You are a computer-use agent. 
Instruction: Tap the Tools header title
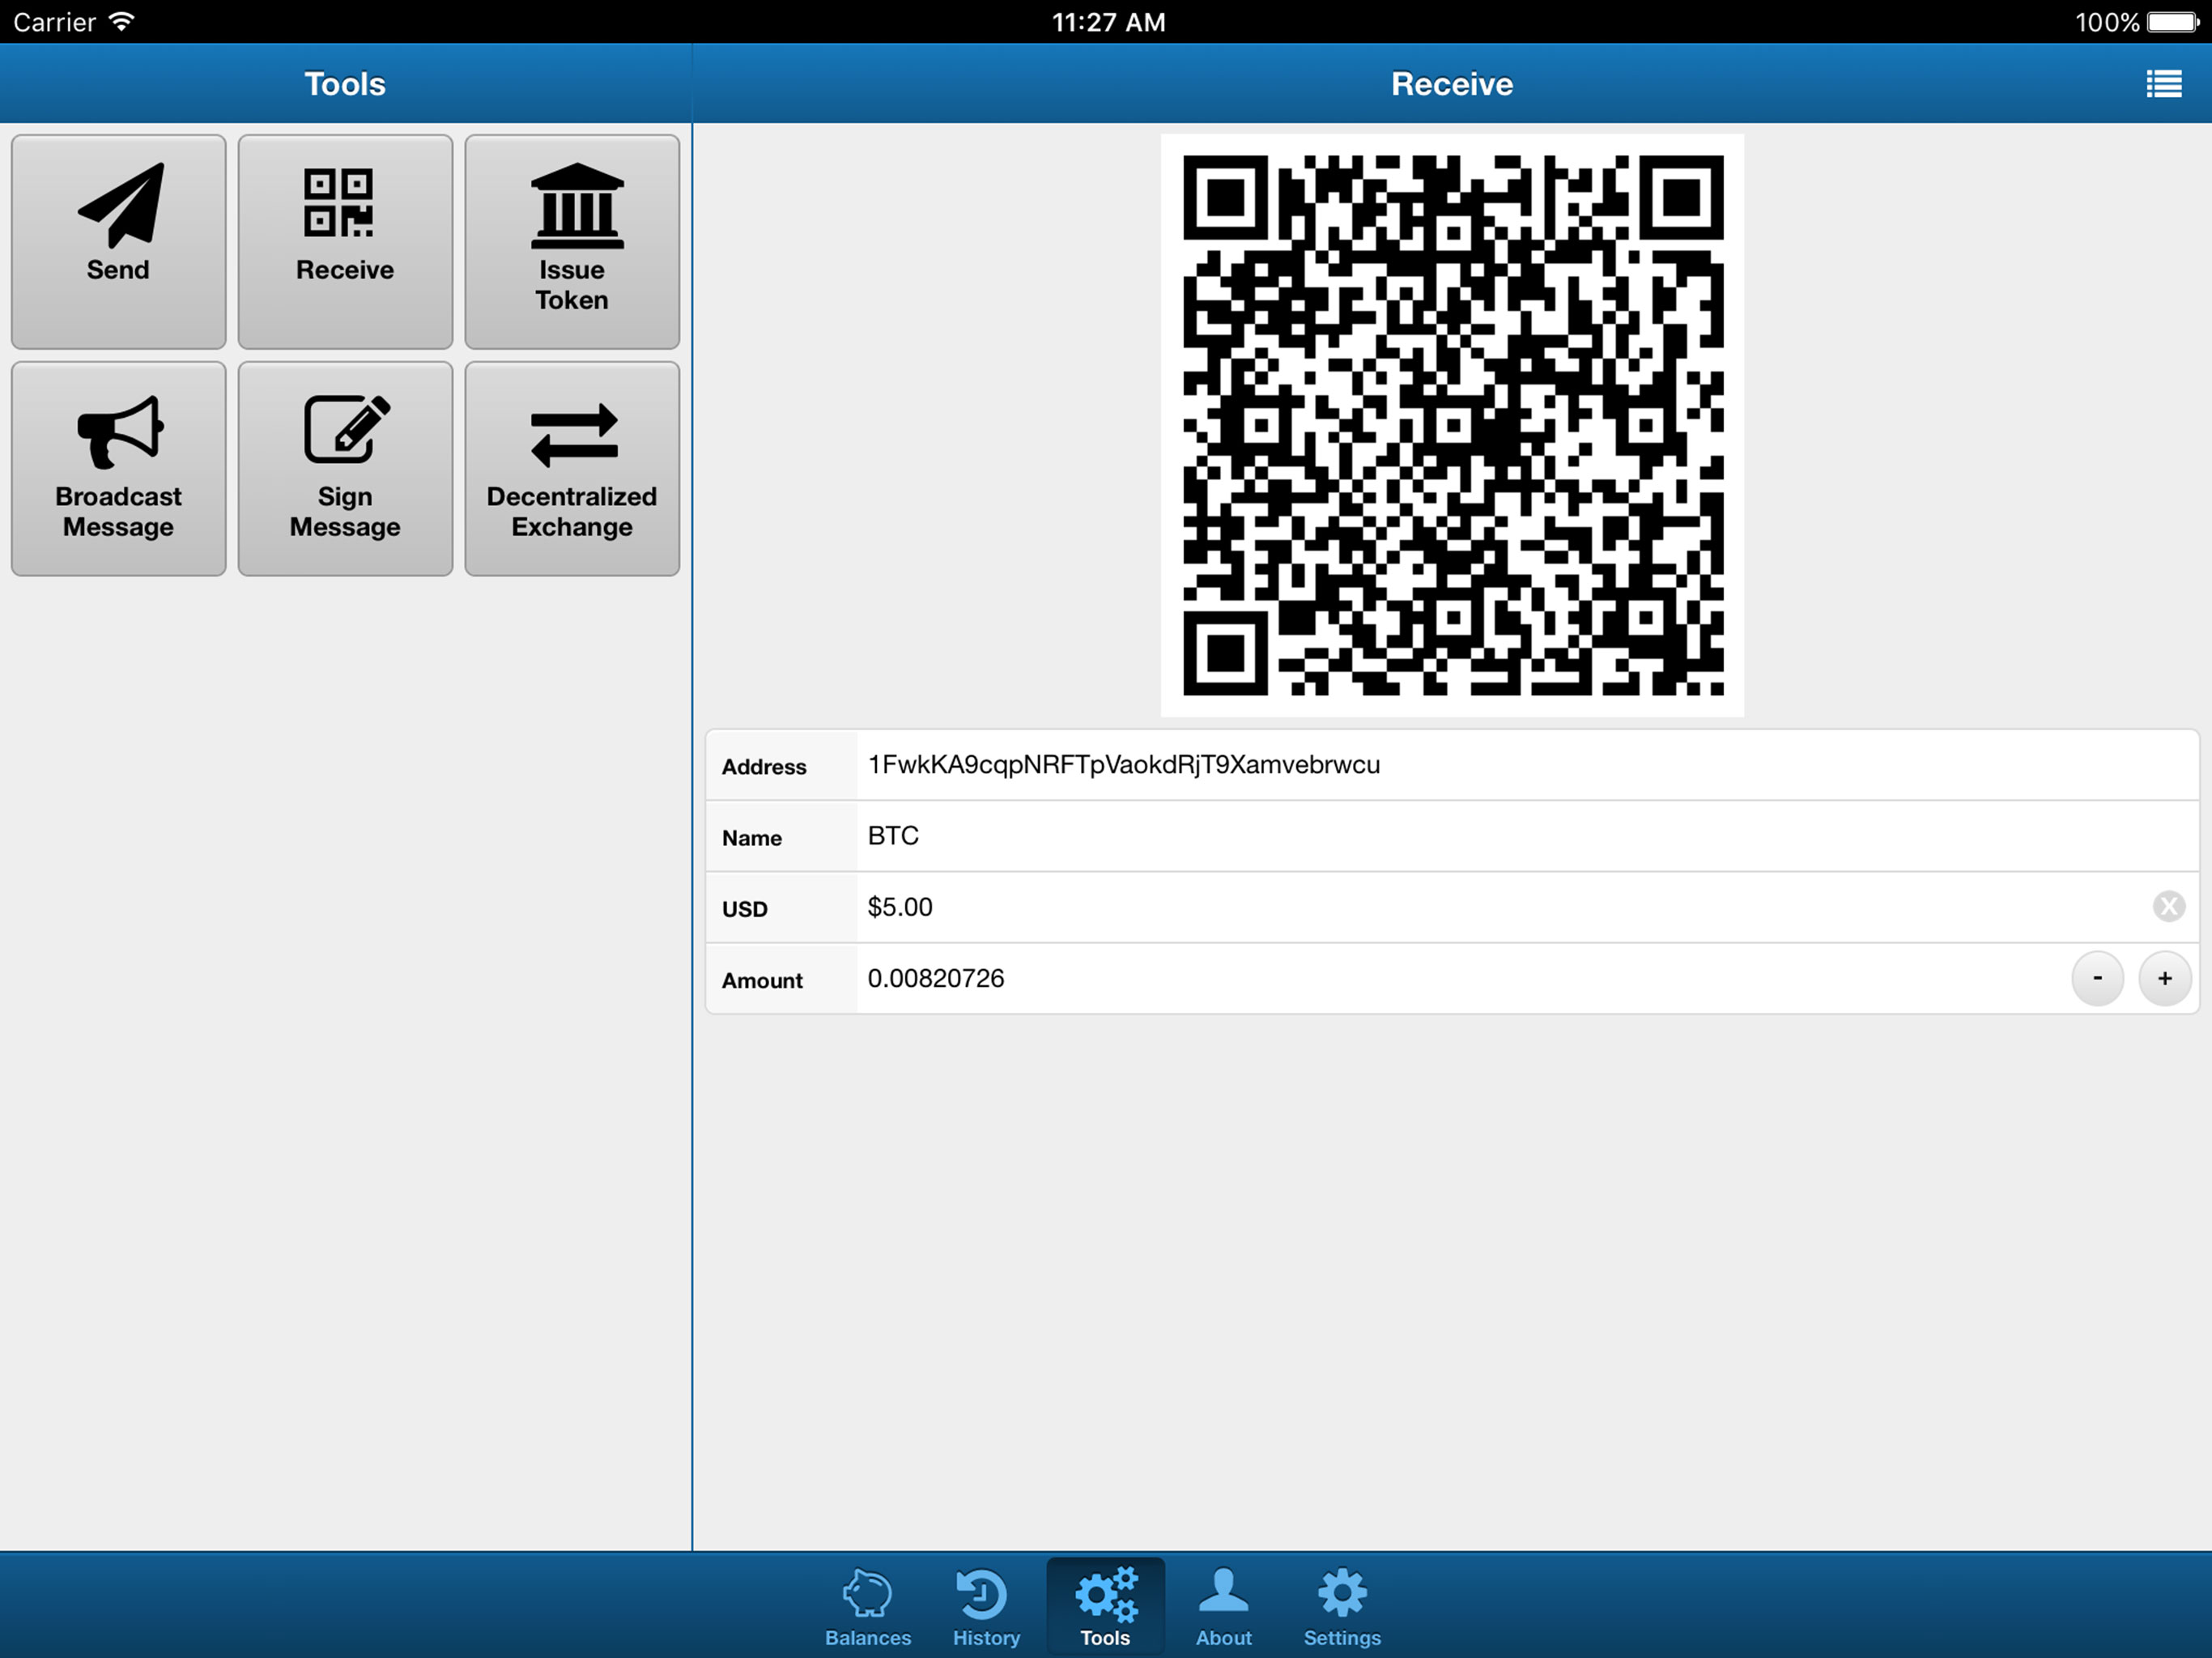click(345, 84)
